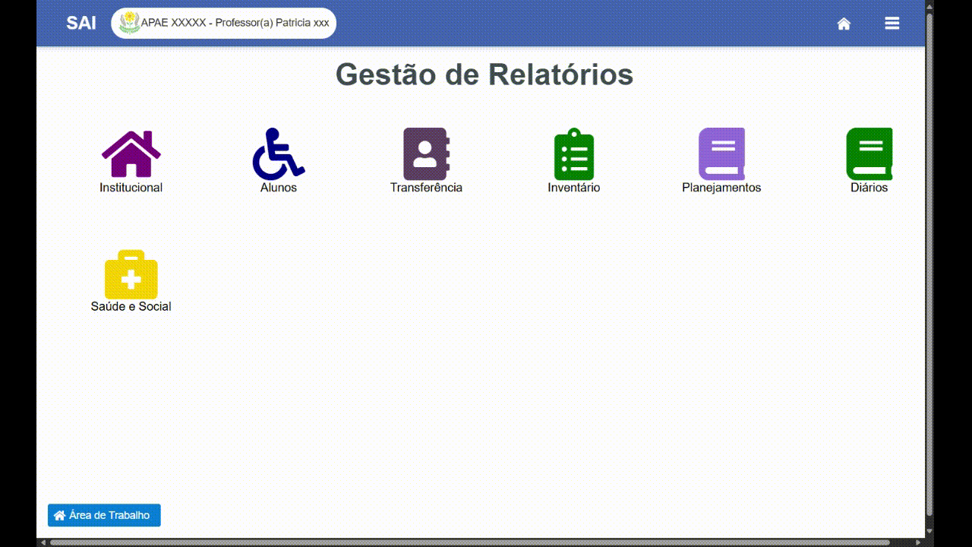The width and height of the screenshot is (972, 547).
Task: Click the Saúde e Social label text
Action: pos(131,307)
